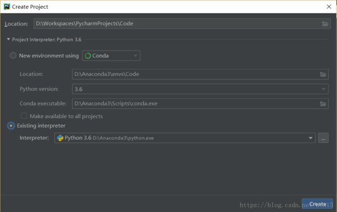Browse folder for Conda environment location
The width and height of the screenshot is (337, 212).
pos(323,74)
